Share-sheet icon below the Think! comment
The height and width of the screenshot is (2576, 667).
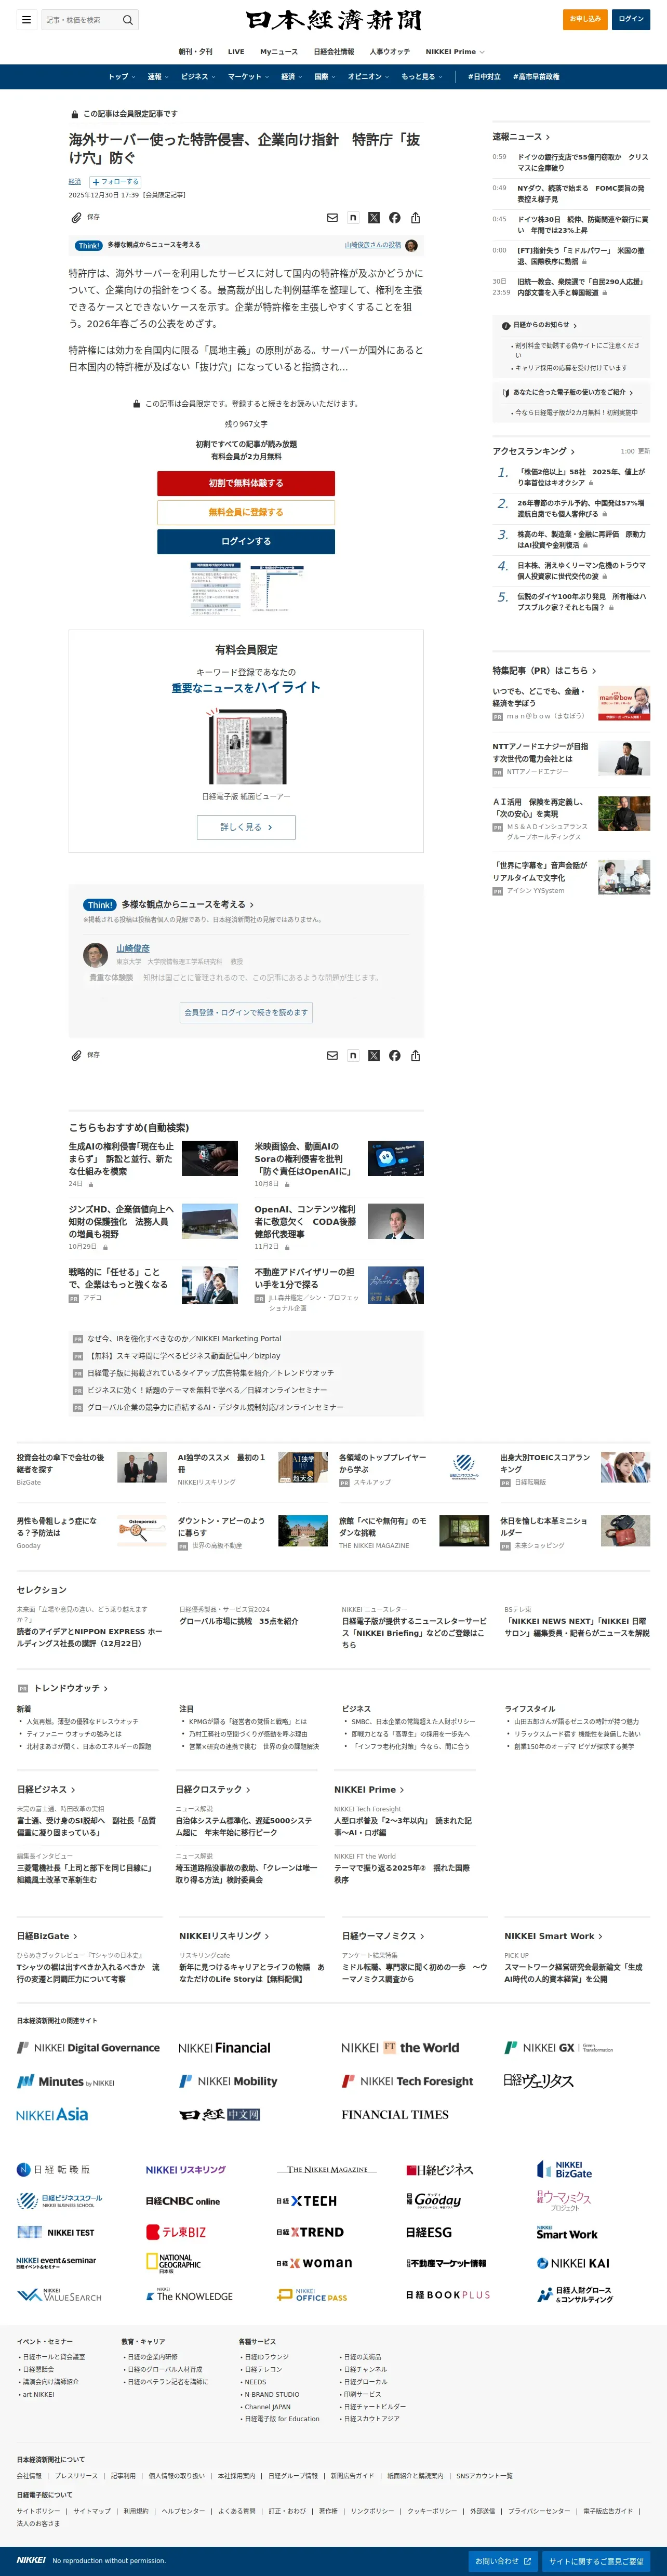point(415,1055)
